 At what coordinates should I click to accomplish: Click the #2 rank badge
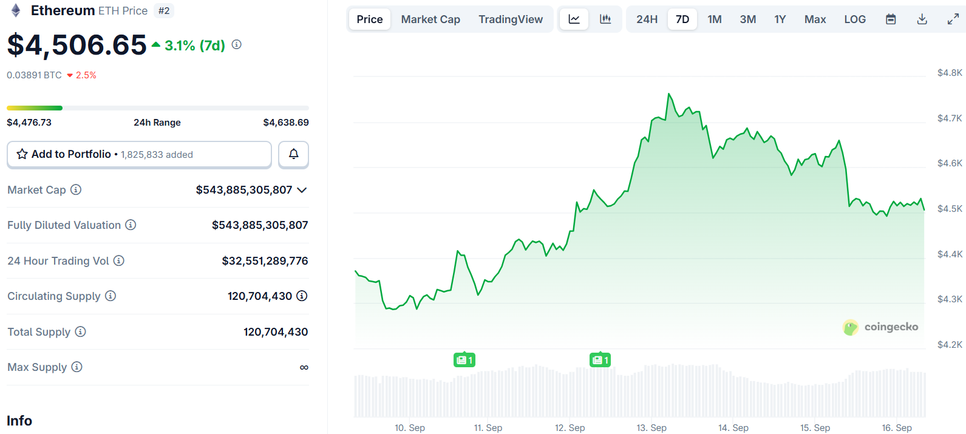tap(164, 10)
